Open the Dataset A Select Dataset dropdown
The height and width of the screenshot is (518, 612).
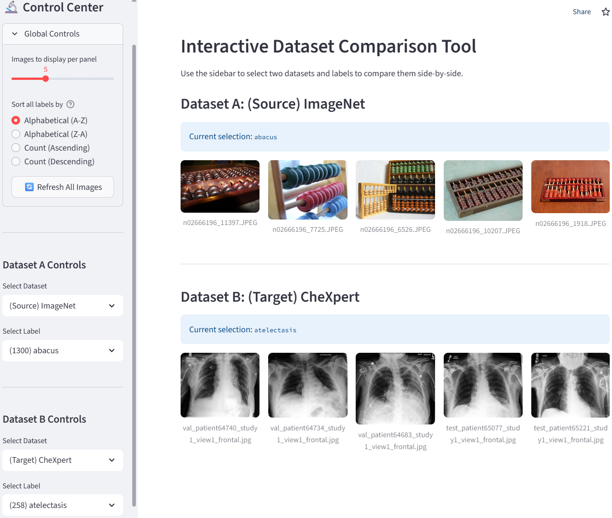[62, 306]
